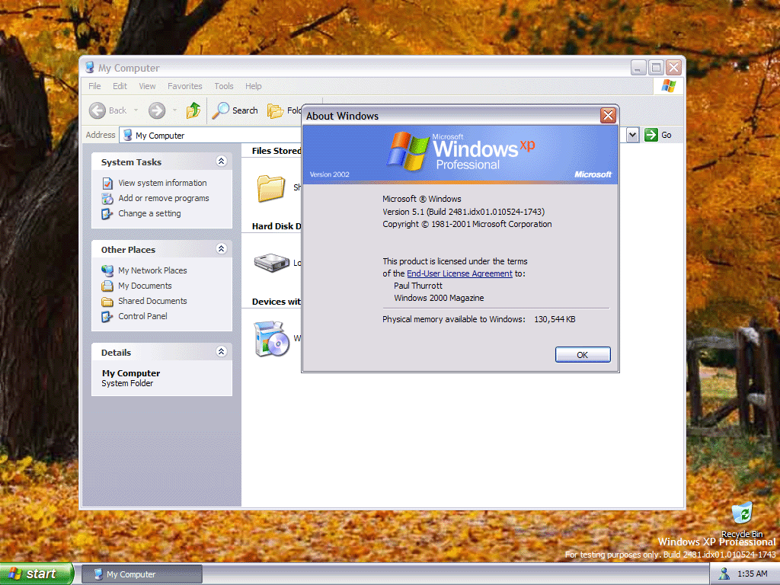Click the Windows flag logo in My Computer
The width and height of the screenshot is (780, 585).
[669, 86]
